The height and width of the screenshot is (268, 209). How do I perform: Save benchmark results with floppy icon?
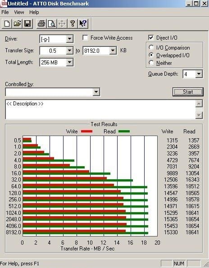[27, 23]
